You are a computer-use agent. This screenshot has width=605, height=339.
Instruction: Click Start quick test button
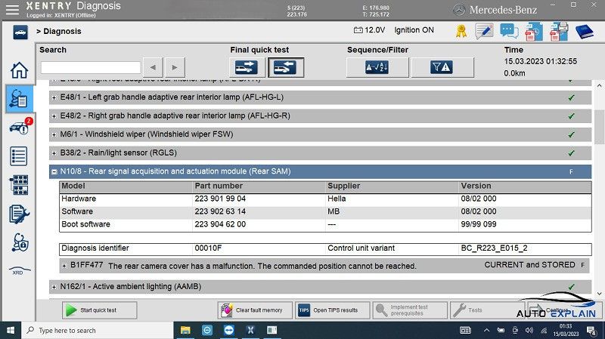click(100, 310)
